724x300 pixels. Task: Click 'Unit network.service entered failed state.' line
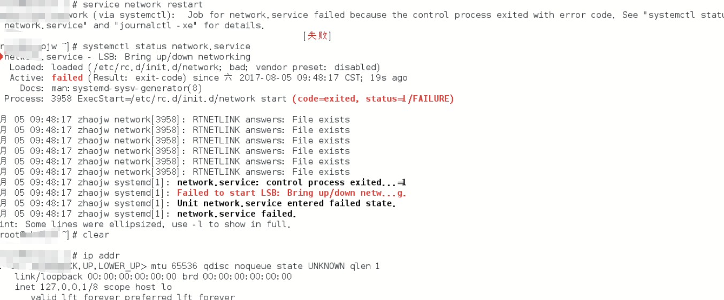tap(286, 203)
